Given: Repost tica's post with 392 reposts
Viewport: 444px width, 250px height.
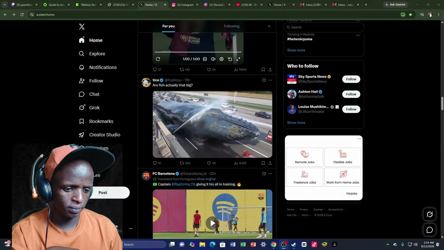Looking at the screenshot, I should (x=185, y=163).
